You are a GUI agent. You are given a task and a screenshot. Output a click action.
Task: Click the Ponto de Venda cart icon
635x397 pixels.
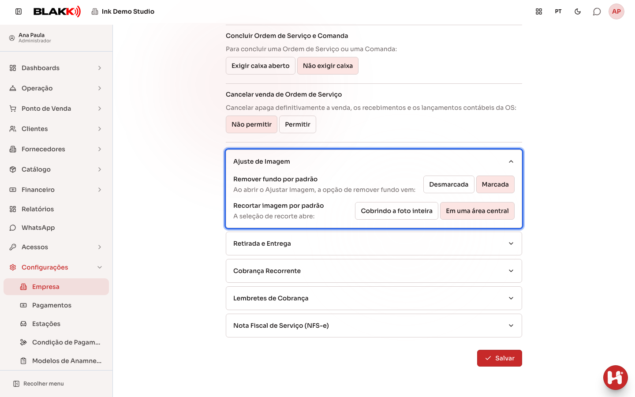(x=13, y=109)
